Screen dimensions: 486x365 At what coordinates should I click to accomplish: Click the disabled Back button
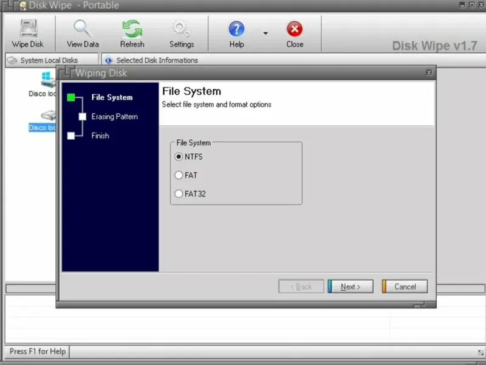[301, 287]
